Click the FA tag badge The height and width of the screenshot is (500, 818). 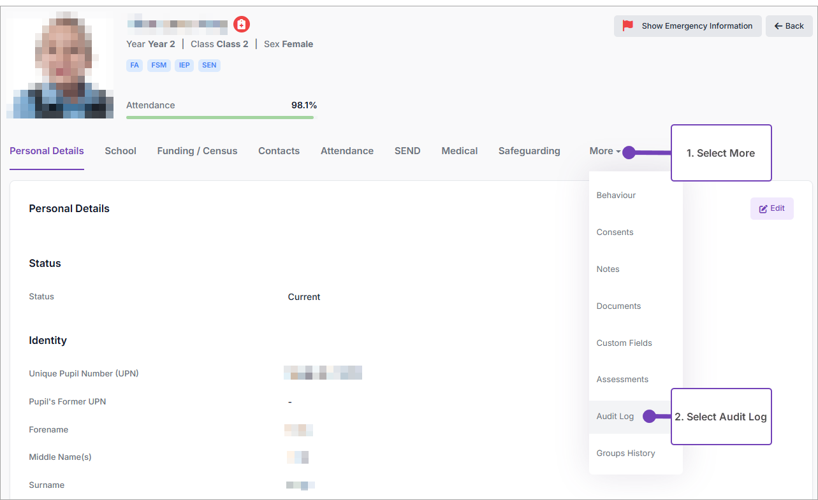pyautogui.click(x=135, y=65)
